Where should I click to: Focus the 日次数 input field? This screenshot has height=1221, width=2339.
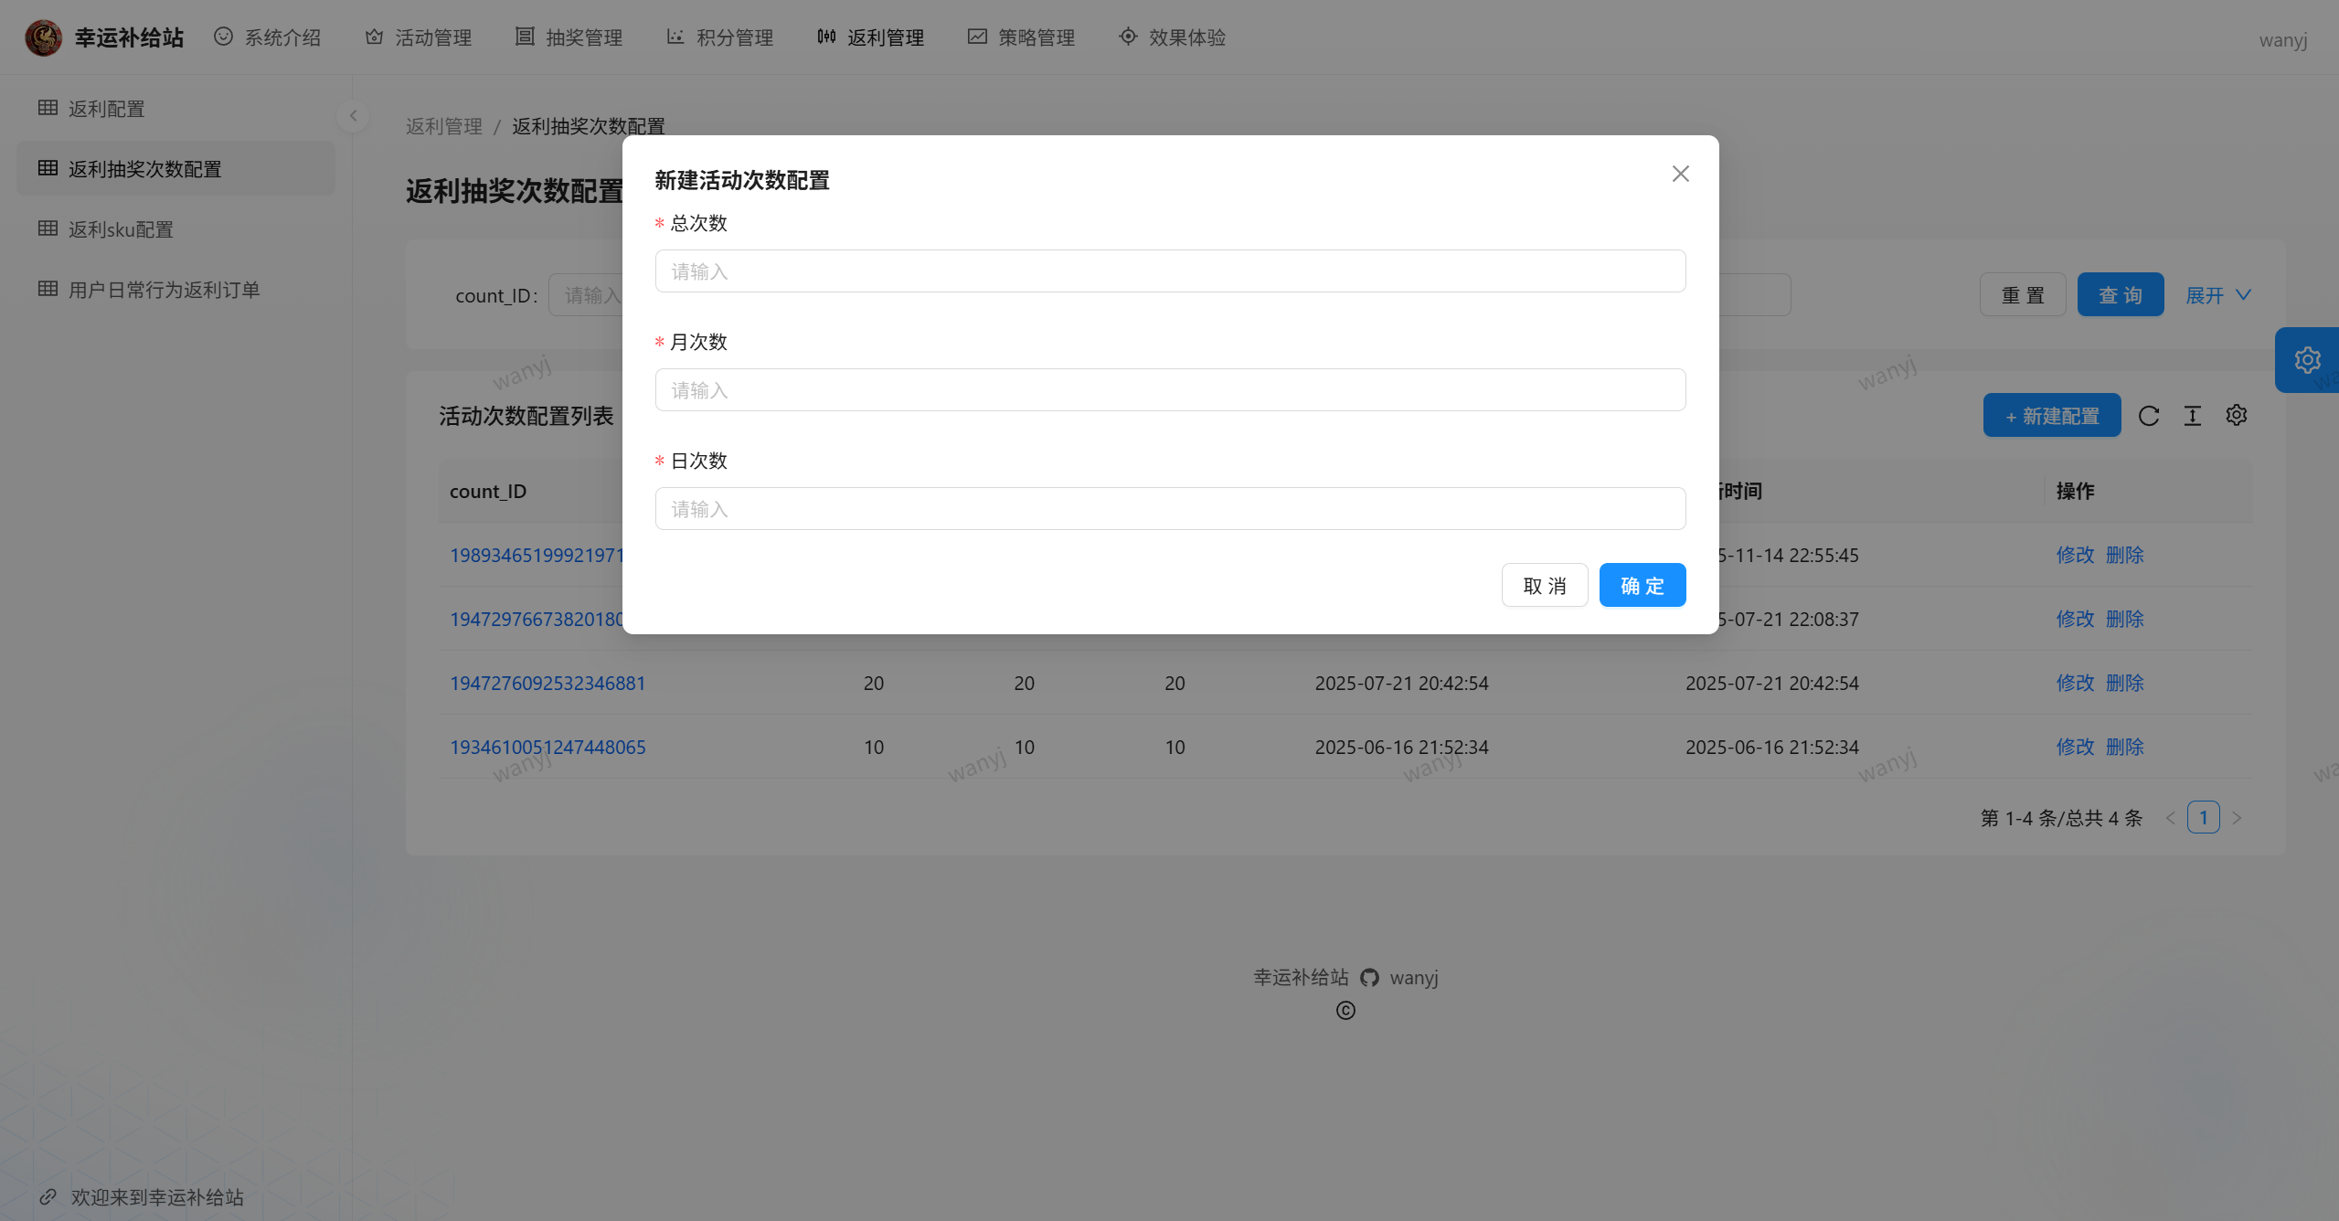point(1170,509)
